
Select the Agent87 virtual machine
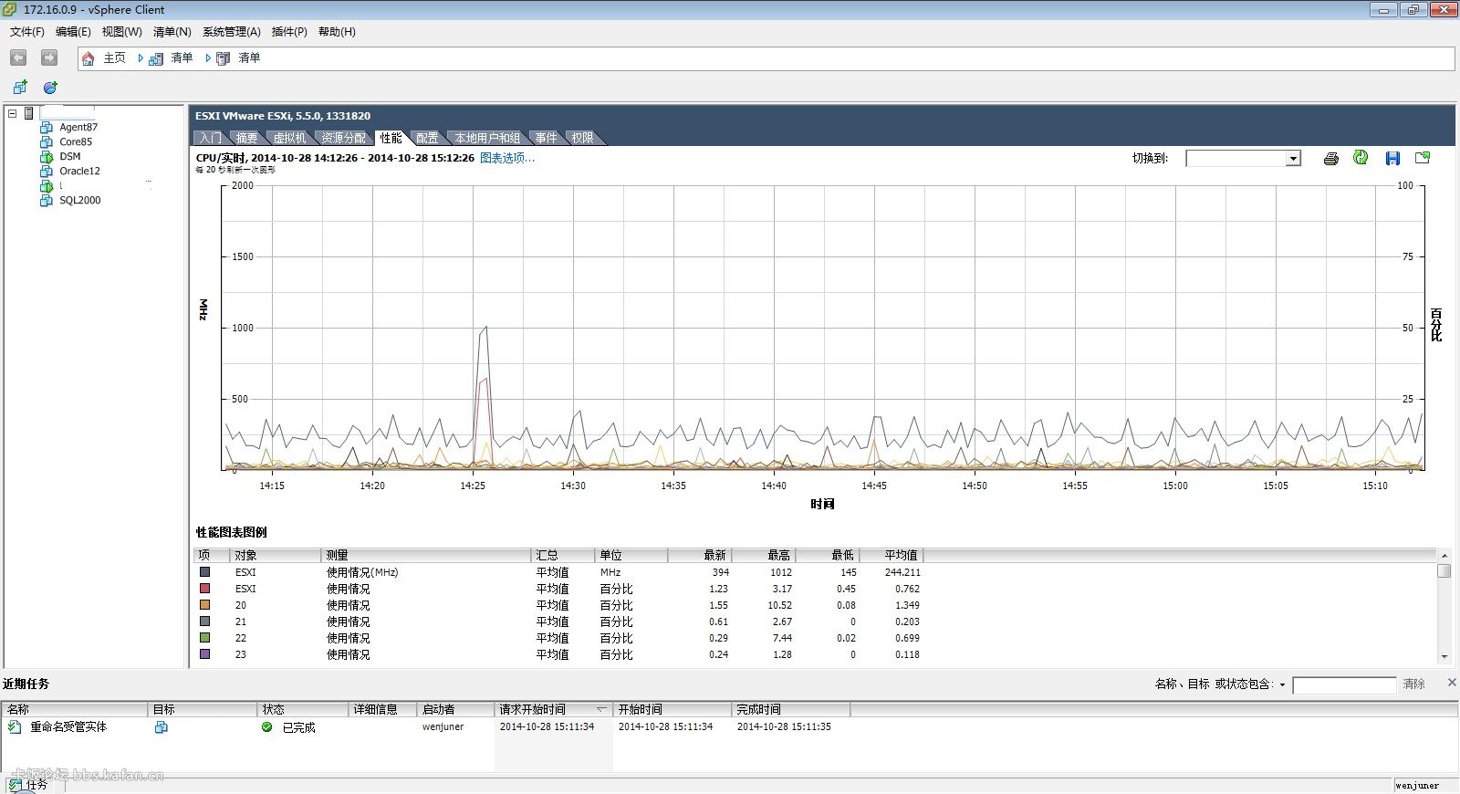point(78,127)
